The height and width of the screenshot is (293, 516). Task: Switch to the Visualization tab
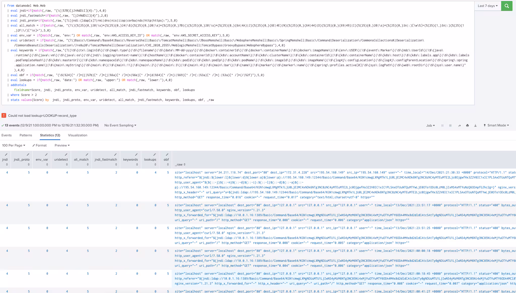point(78,135)
